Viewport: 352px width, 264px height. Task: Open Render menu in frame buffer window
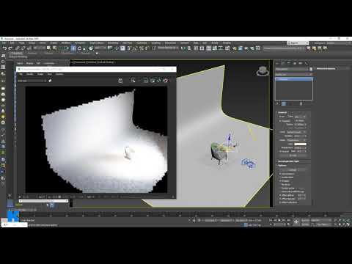[x=30, y=74]
